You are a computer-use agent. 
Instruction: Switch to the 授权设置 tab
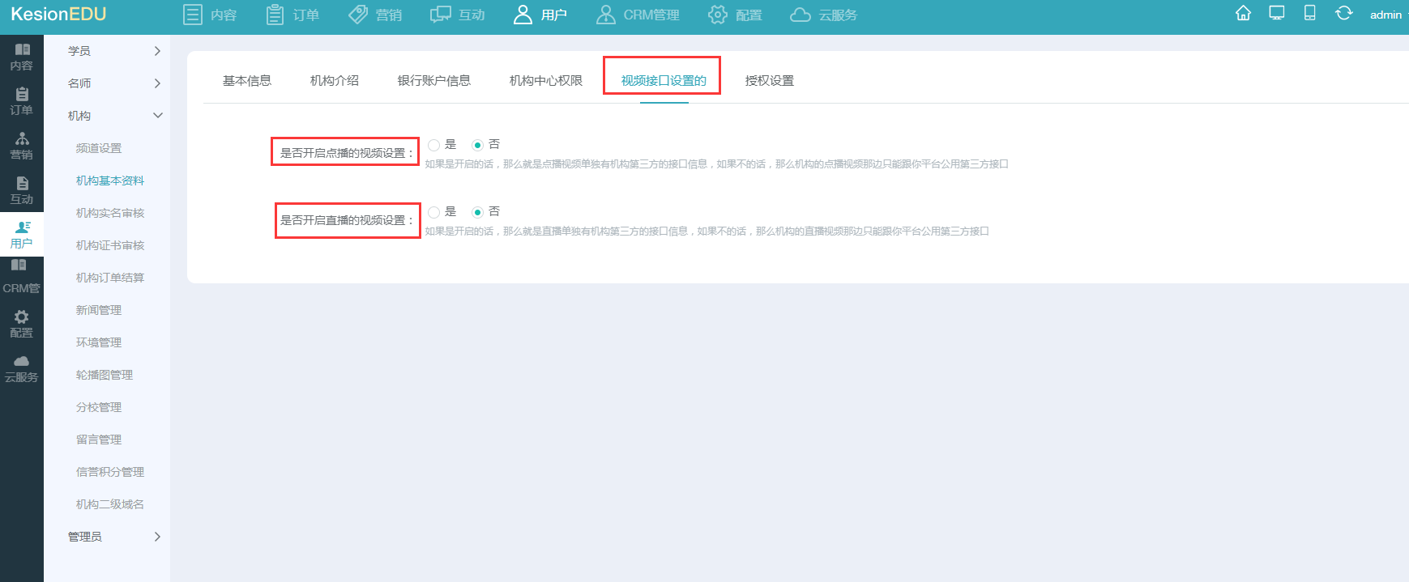(x=769, y=81)
